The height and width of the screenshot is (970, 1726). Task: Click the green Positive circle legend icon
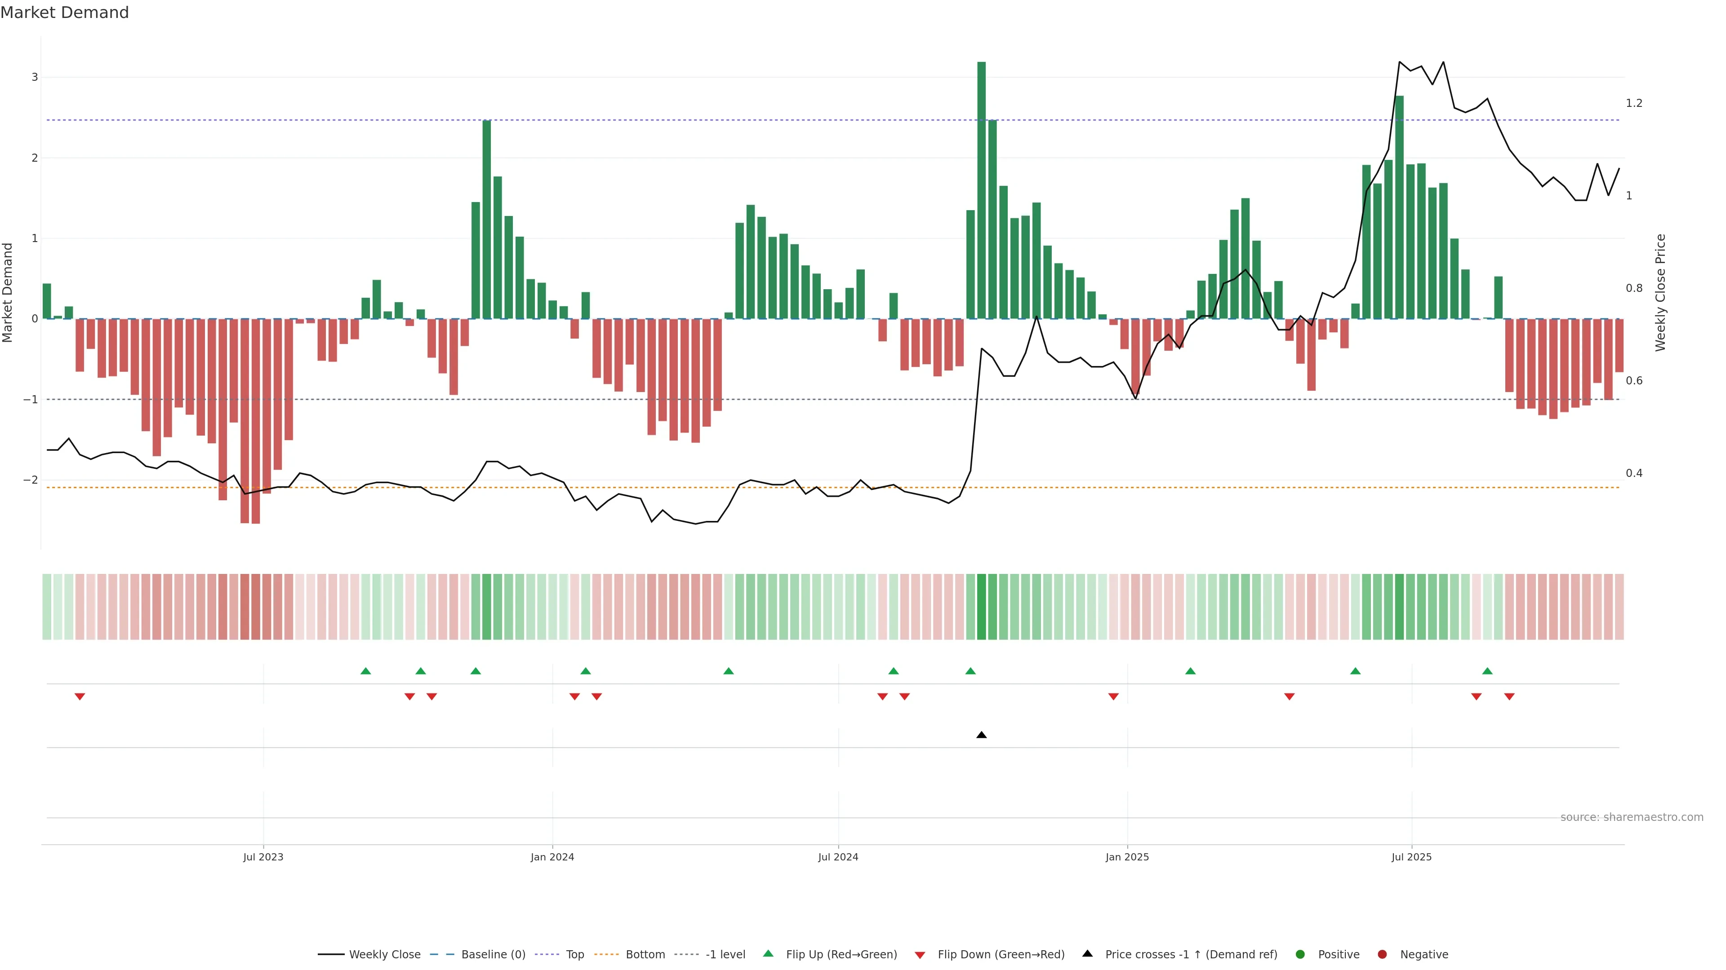point(1300,954)
